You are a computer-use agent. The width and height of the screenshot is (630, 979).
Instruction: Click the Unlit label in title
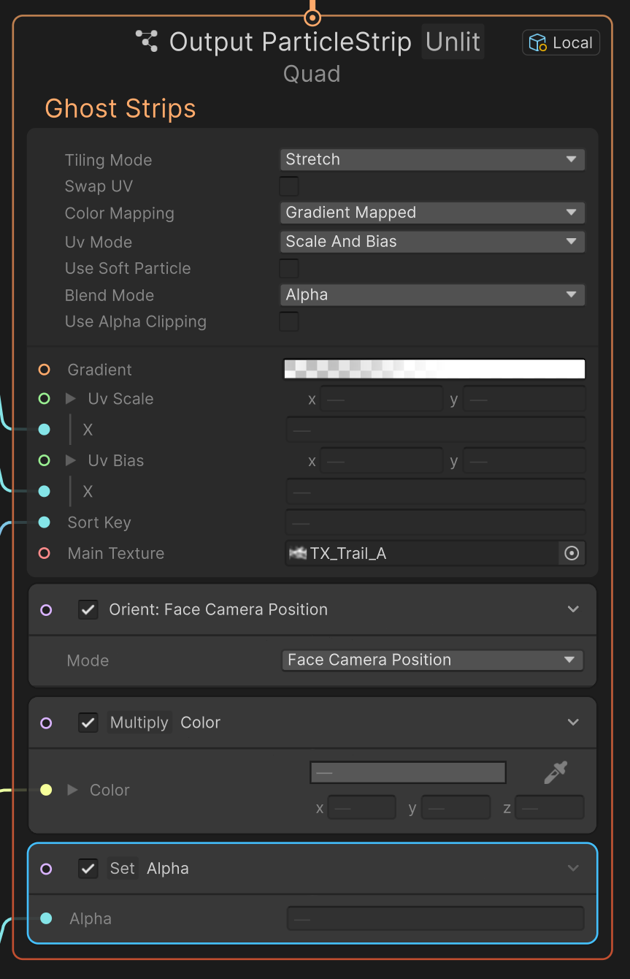pos(453,42)
